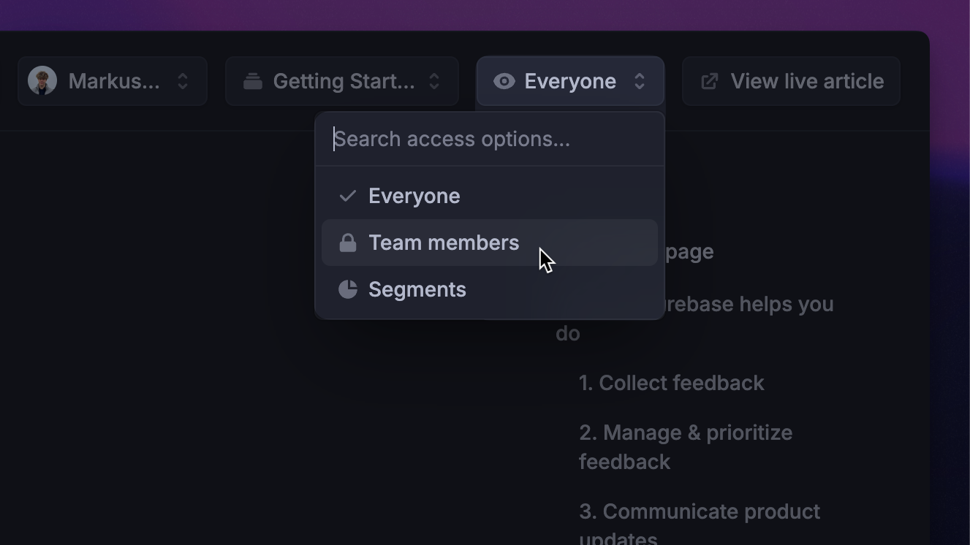970x545 pixels.
Task: Switch access to Team members
Action: [444, 242]
